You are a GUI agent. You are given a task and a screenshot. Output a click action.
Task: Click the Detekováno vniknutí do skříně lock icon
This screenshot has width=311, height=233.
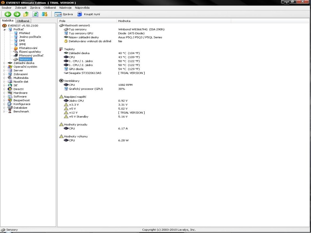click(66, 41)
